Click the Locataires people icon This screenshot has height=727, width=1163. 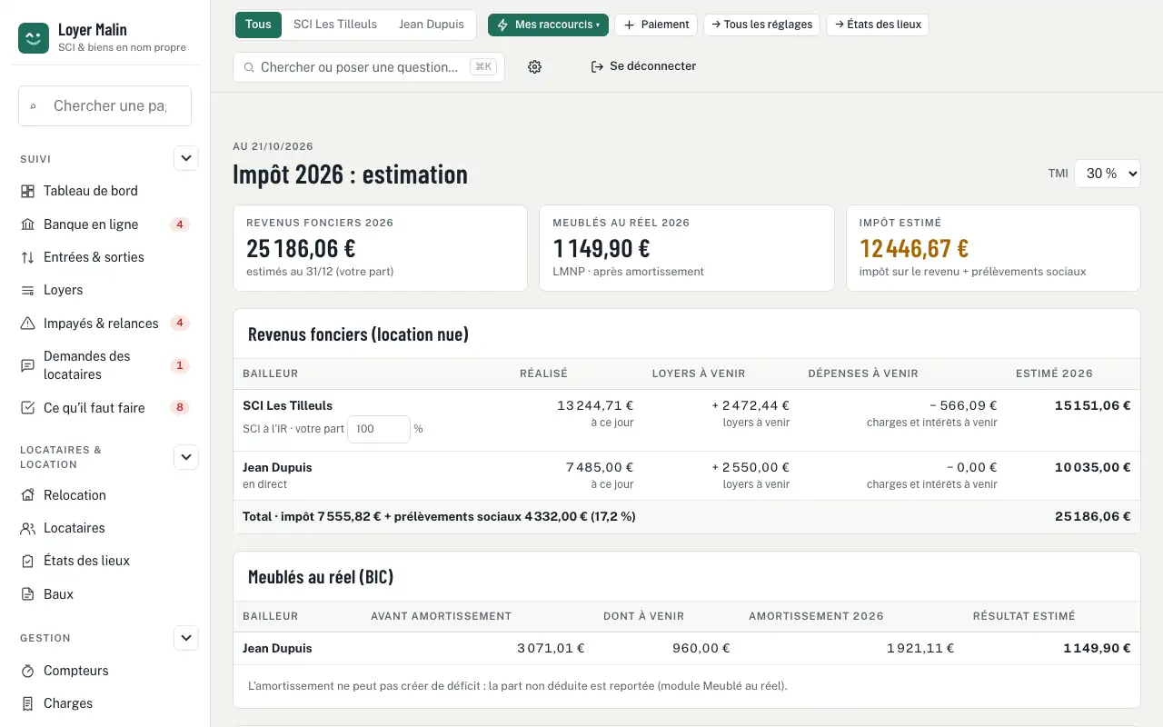(27, 528)
